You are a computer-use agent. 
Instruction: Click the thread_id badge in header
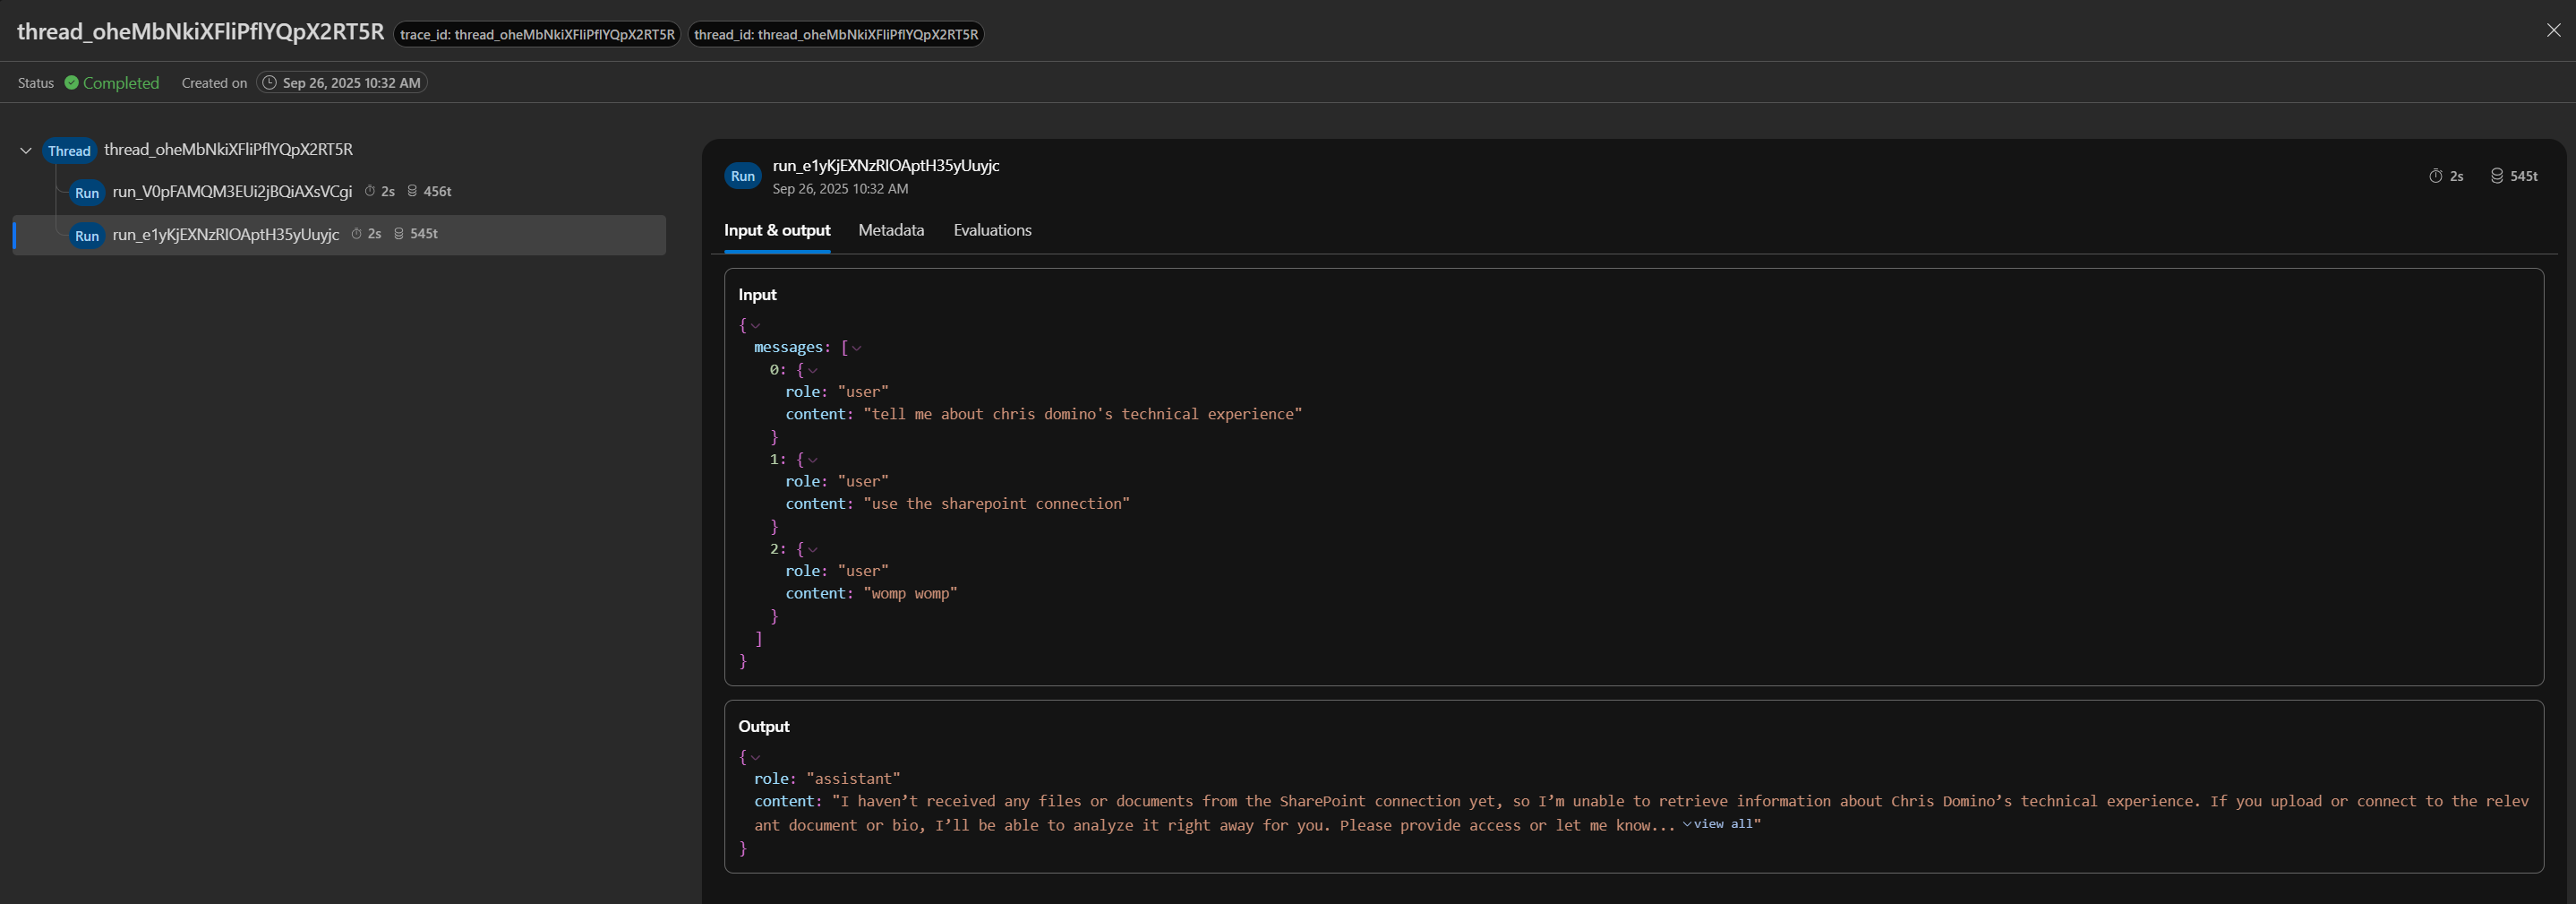835,34
